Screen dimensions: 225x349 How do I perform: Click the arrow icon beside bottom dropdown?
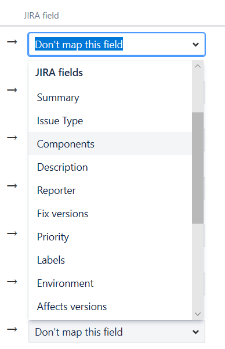click(12, 329)
